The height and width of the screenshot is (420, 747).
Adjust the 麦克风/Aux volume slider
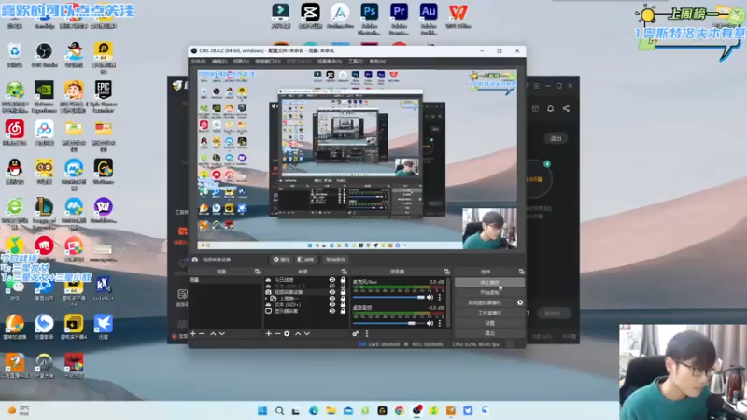[388, 297]
